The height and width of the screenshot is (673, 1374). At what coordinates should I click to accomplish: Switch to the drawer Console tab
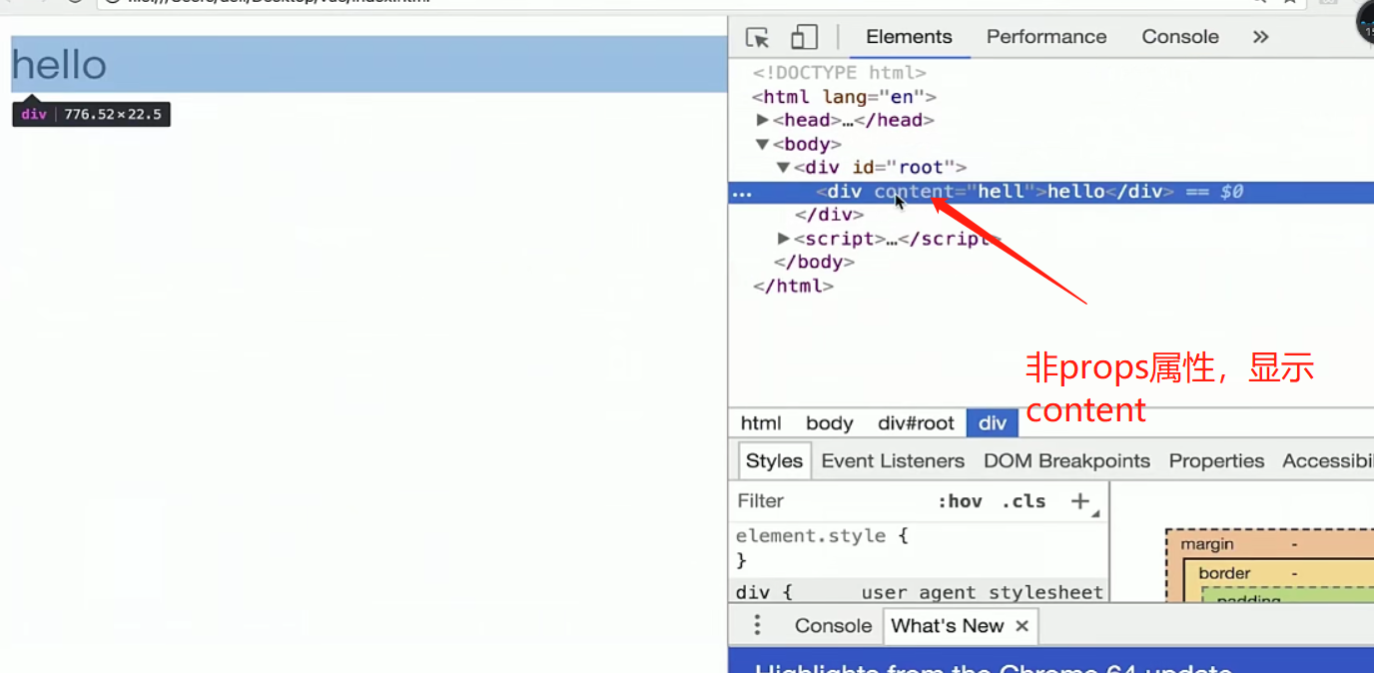point(833,626)
